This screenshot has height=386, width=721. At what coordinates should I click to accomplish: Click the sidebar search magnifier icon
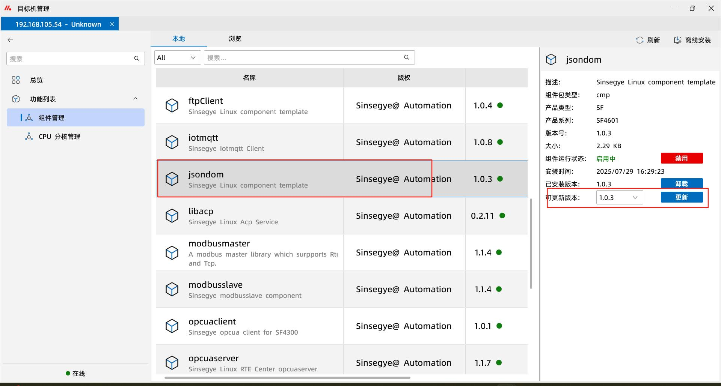click(137, 59)
